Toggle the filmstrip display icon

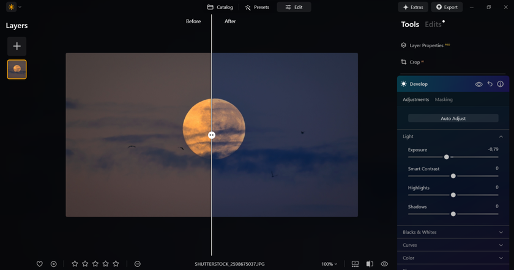(355, 264)
